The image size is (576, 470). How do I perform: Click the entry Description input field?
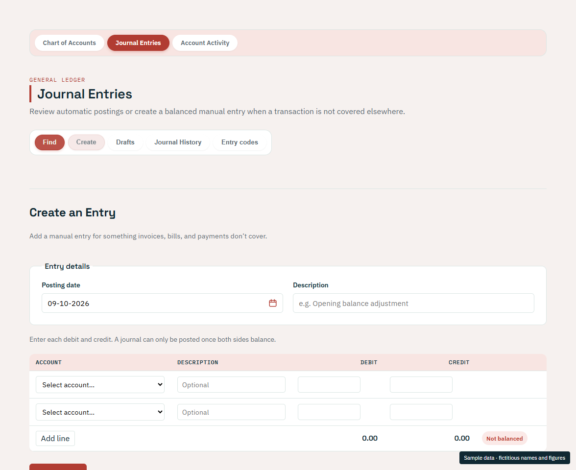(x=413, y=303)
